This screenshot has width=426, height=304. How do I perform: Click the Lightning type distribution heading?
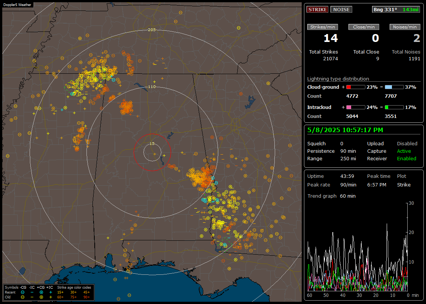pyautogui.click(x=338, y=79)
